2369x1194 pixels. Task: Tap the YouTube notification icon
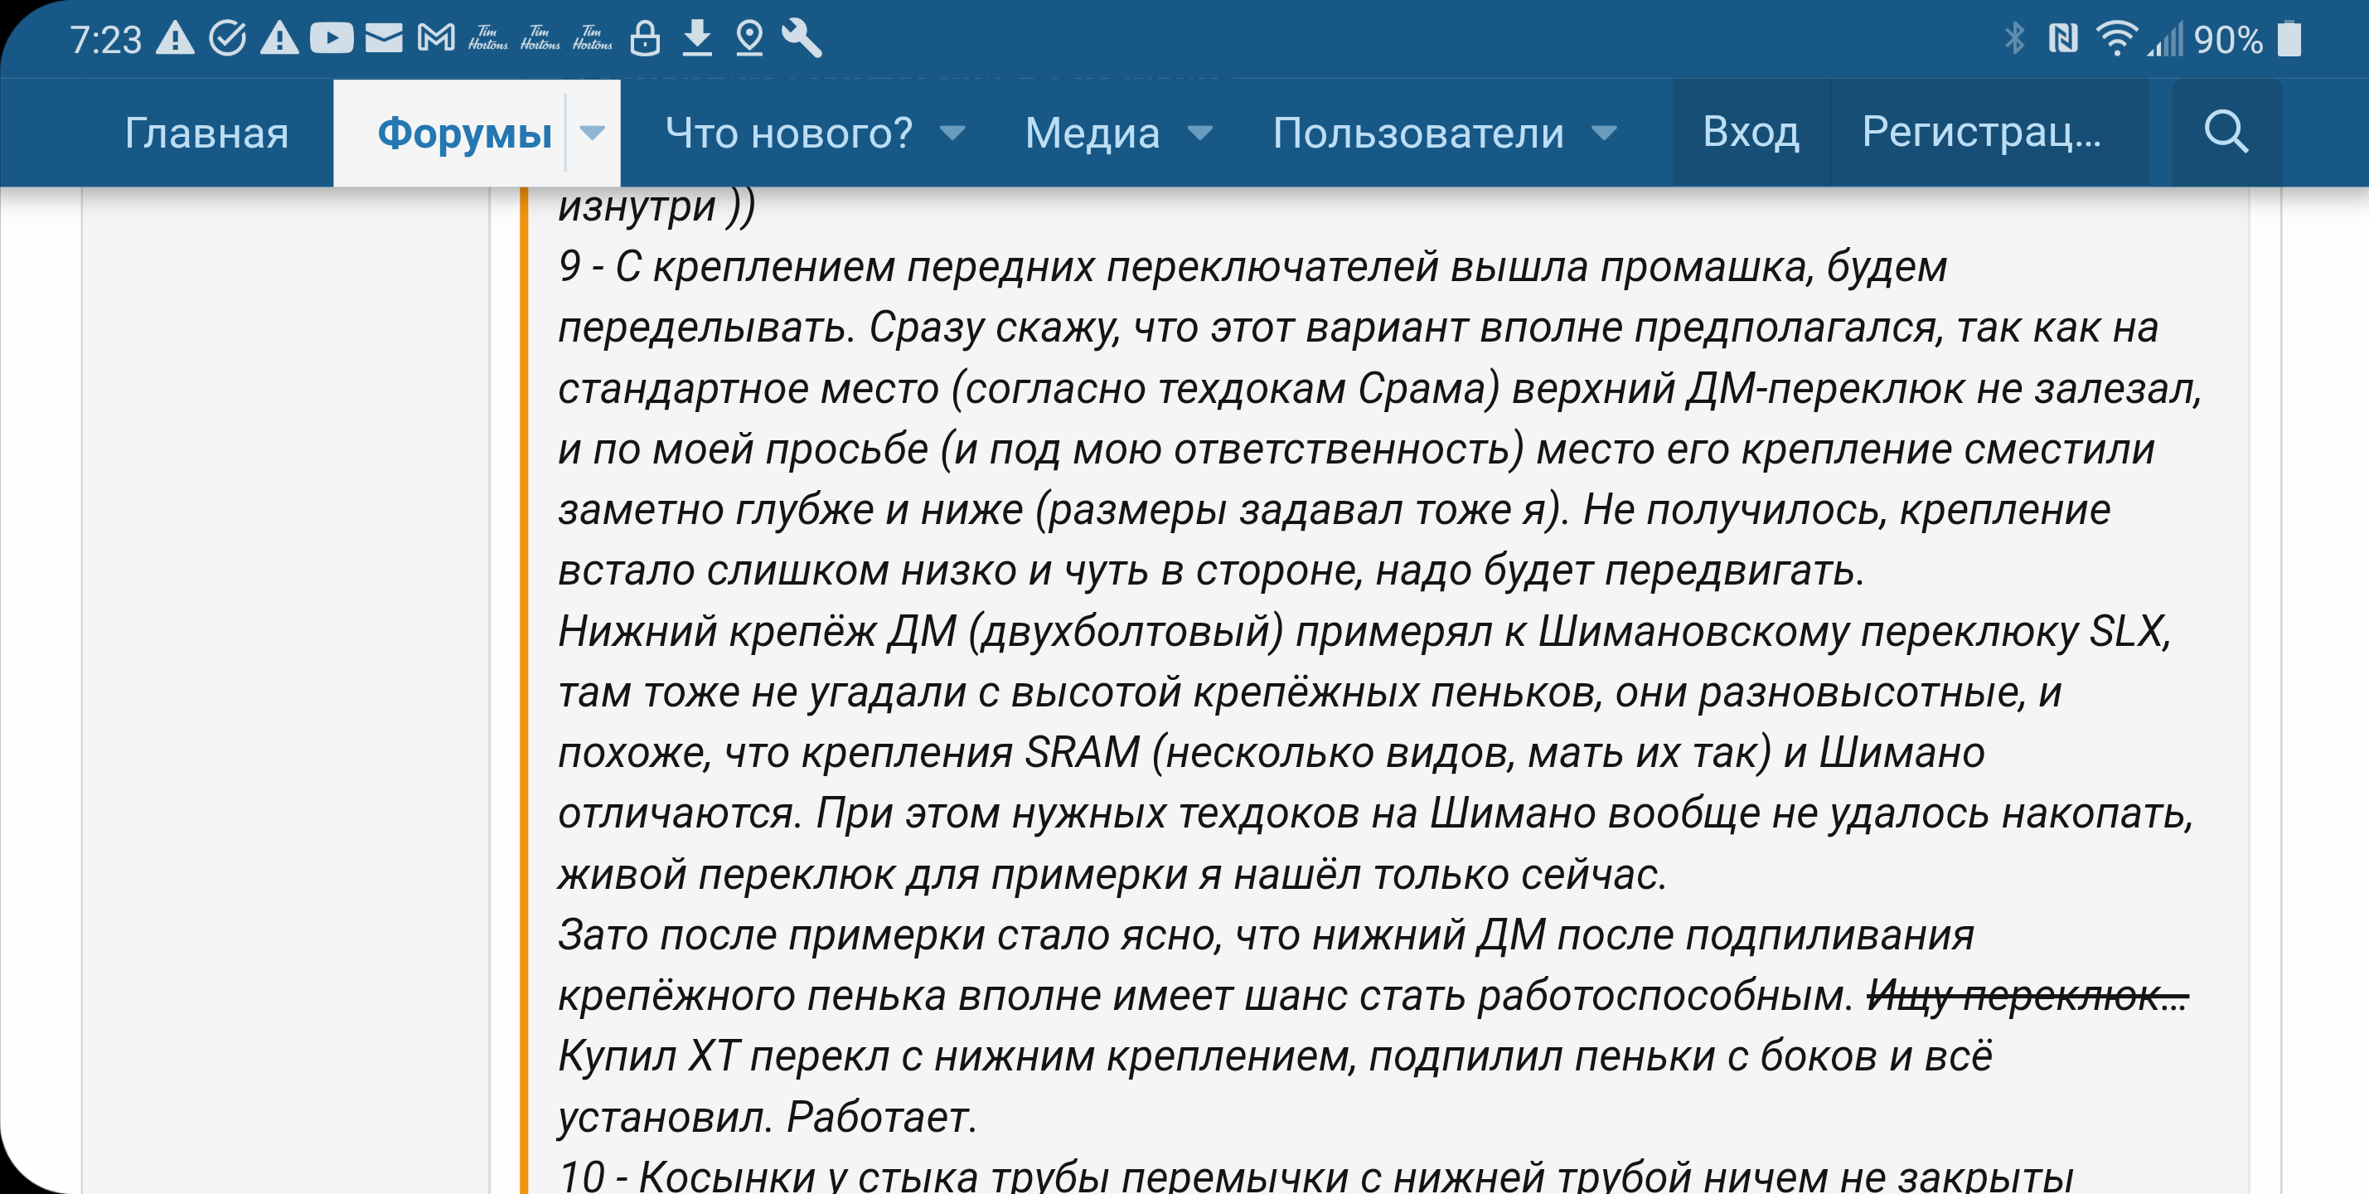coord(331,39)
